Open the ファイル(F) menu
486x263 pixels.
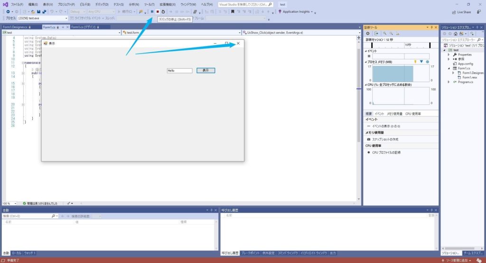click(x=17, y=4)
